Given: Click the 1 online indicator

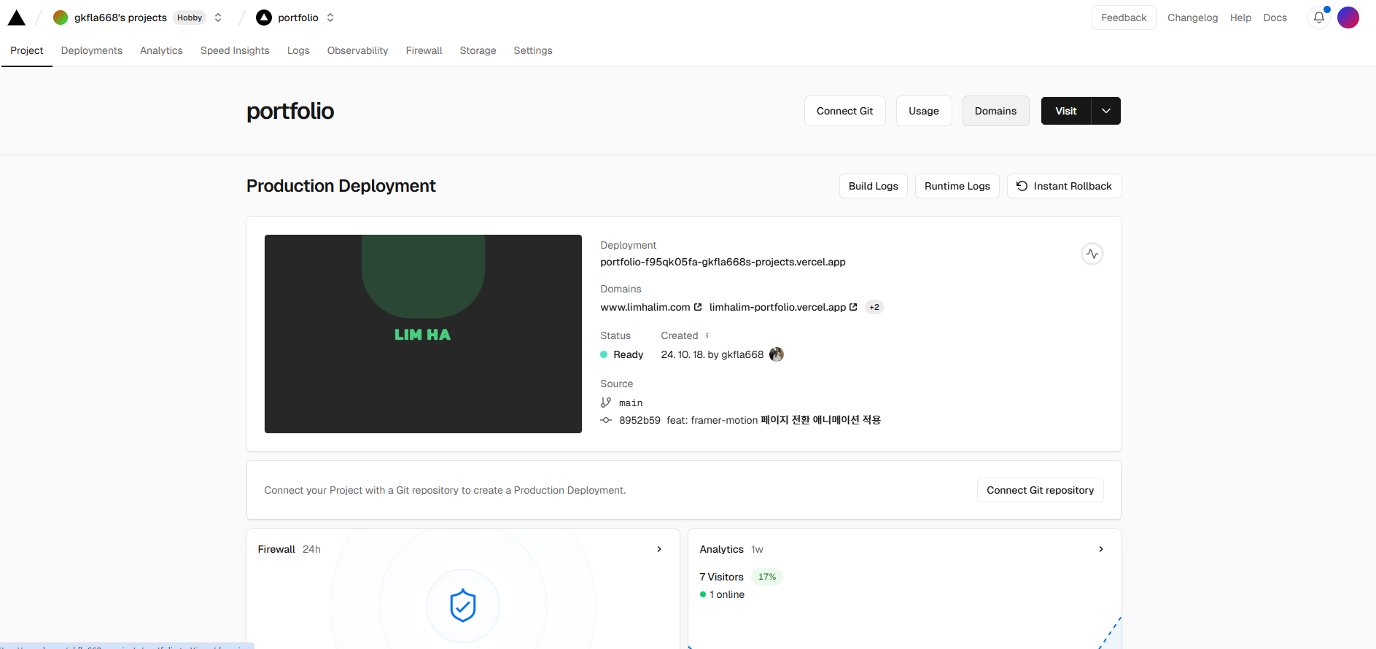Looking at the screenshot, I should [x=723, y=594].
